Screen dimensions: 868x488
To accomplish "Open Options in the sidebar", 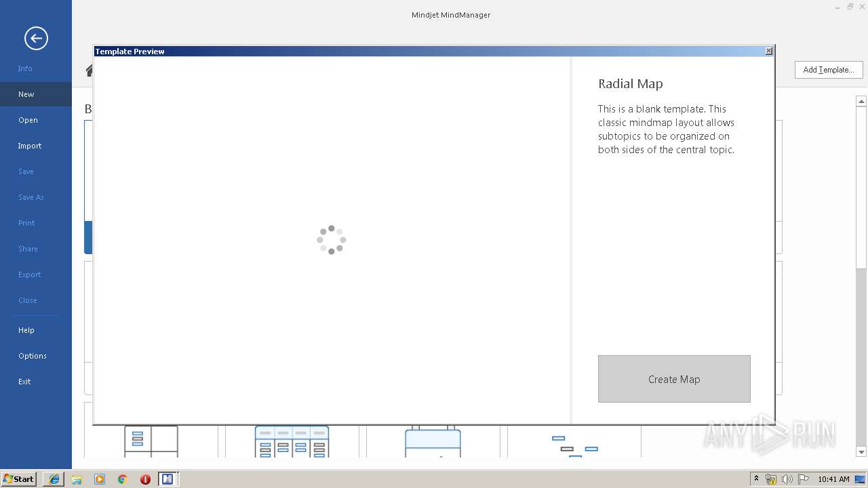I will pyautogui.click(x=33, y=356).
